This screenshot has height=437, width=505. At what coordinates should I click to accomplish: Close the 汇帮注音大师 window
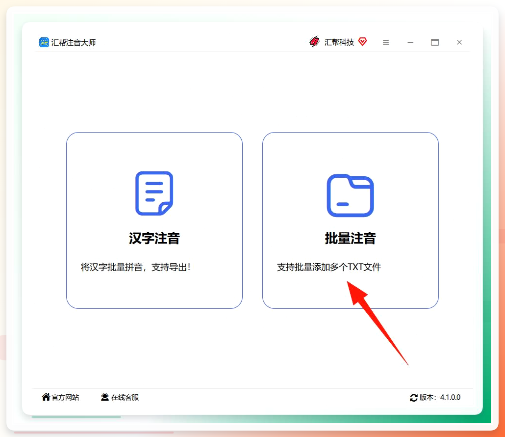coord(459,42)
